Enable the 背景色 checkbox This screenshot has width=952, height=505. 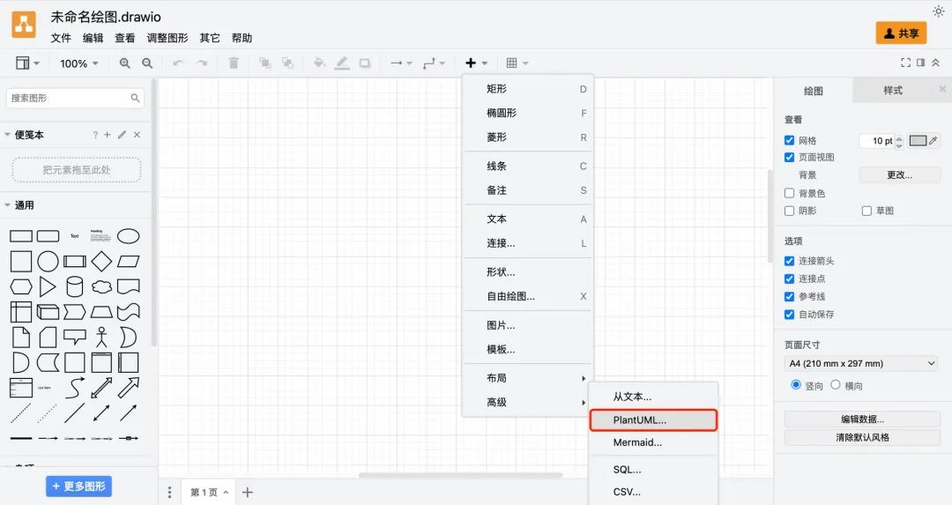point(789,193)
